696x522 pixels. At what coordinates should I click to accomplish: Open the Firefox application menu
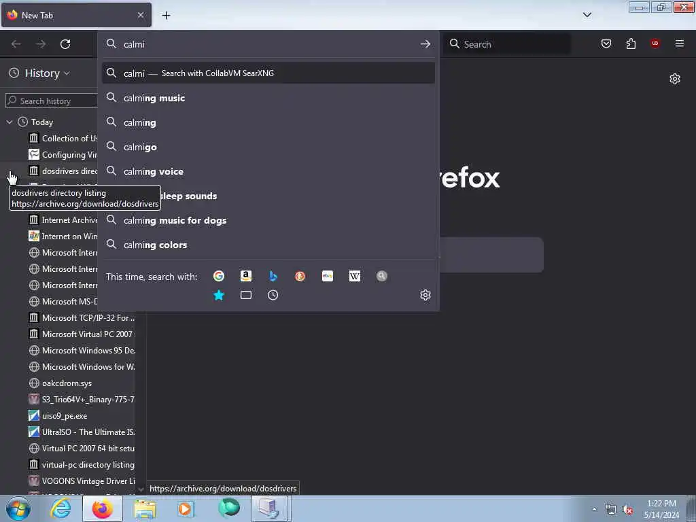[x=680, y=43]
